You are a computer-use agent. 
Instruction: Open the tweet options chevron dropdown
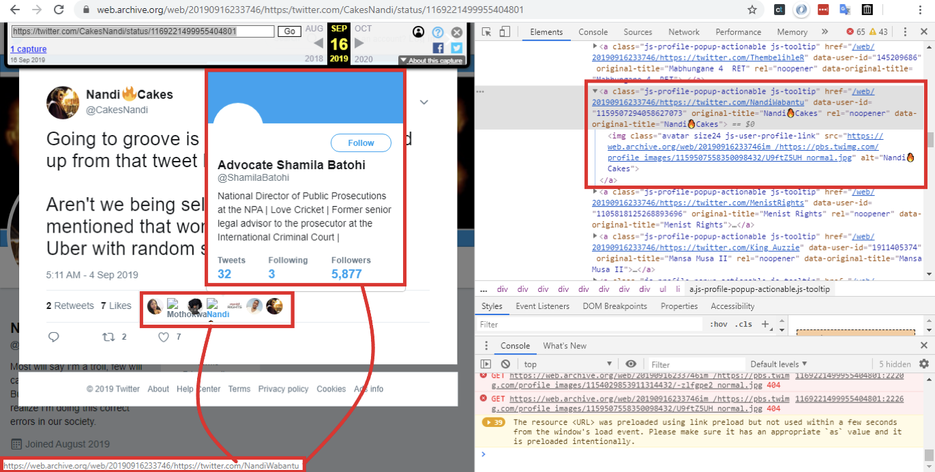[424, 102]
